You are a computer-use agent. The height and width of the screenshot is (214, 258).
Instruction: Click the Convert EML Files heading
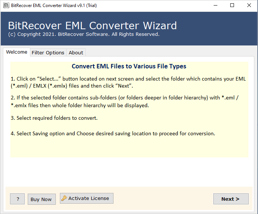[129, 67]
